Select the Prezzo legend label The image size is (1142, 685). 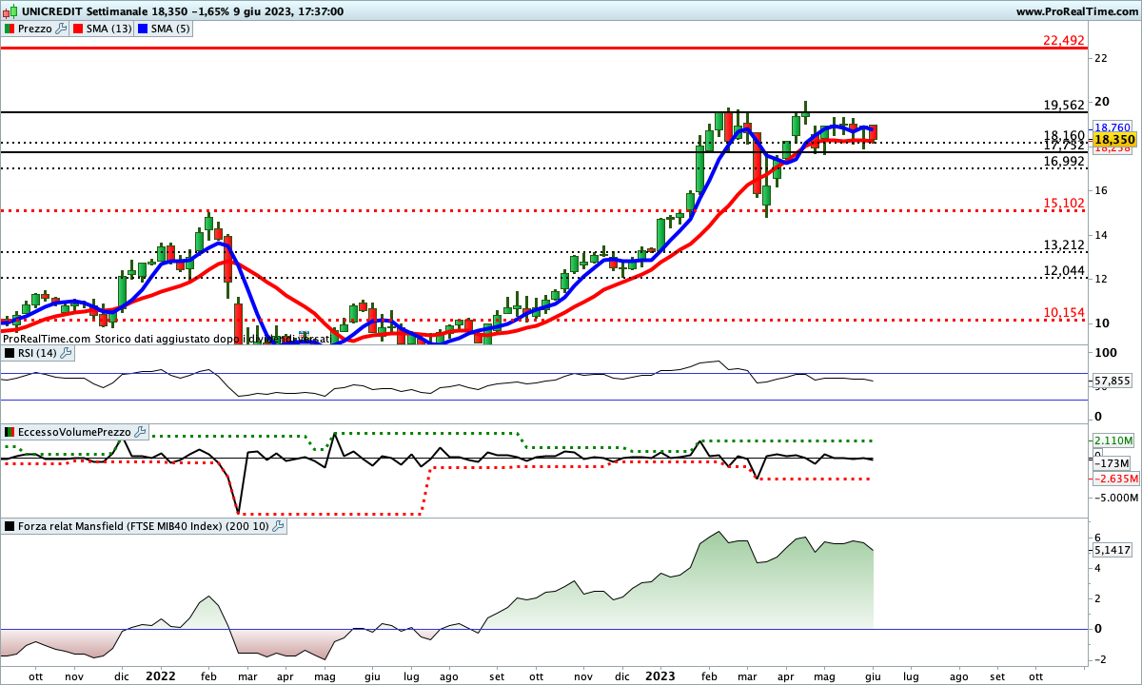35,29
